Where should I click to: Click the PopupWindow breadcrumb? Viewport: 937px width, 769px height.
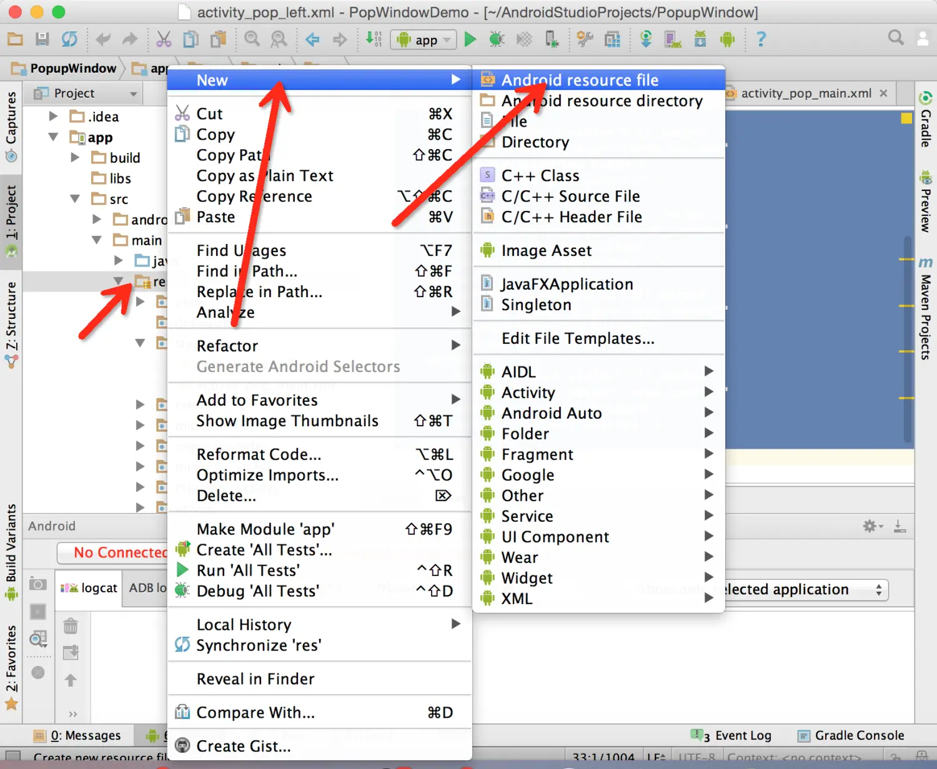(65, 69)
